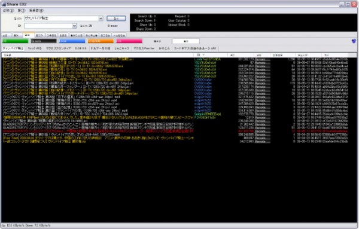359x229 pixels.
Task: Select the red highlighted BLASSREITER row
Action: click(x=175, y=132)
